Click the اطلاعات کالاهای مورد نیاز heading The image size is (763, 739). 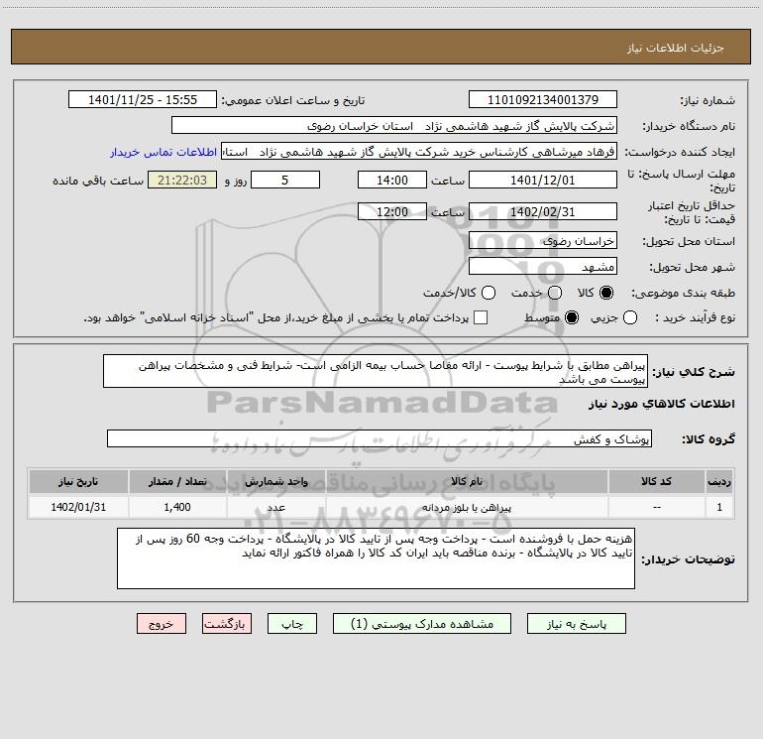(662, 404)
